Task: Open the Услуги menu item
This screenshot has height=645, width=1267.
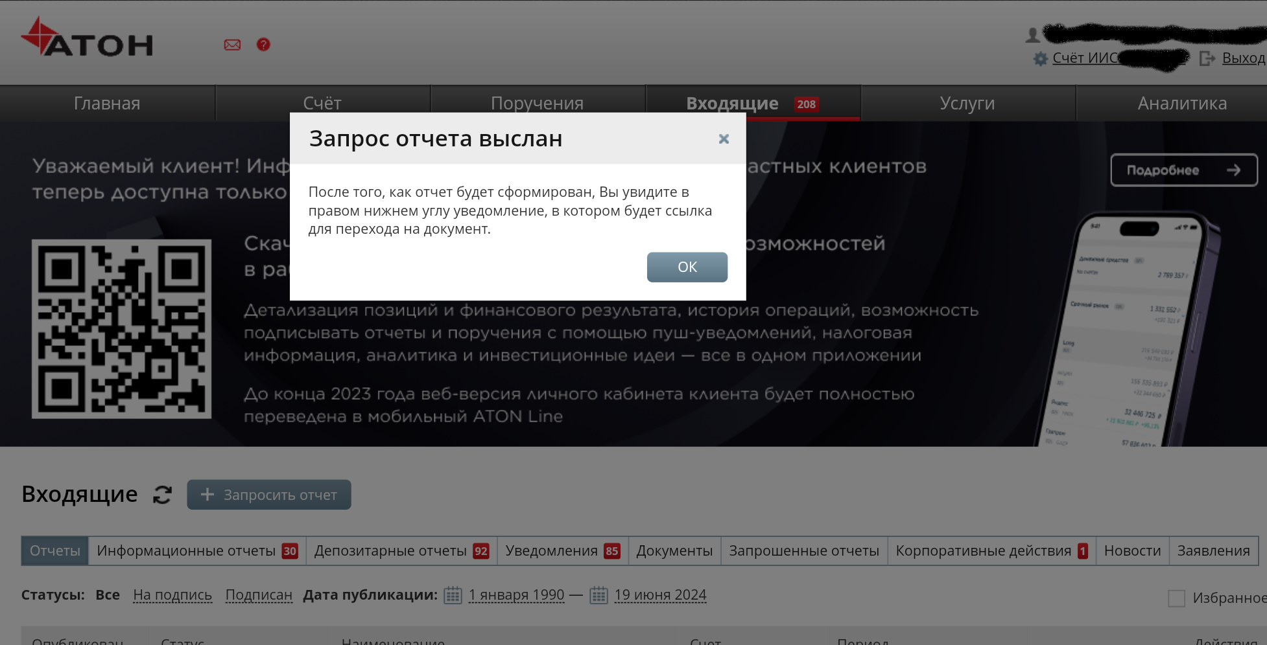Action: click(x=967, y=104)
